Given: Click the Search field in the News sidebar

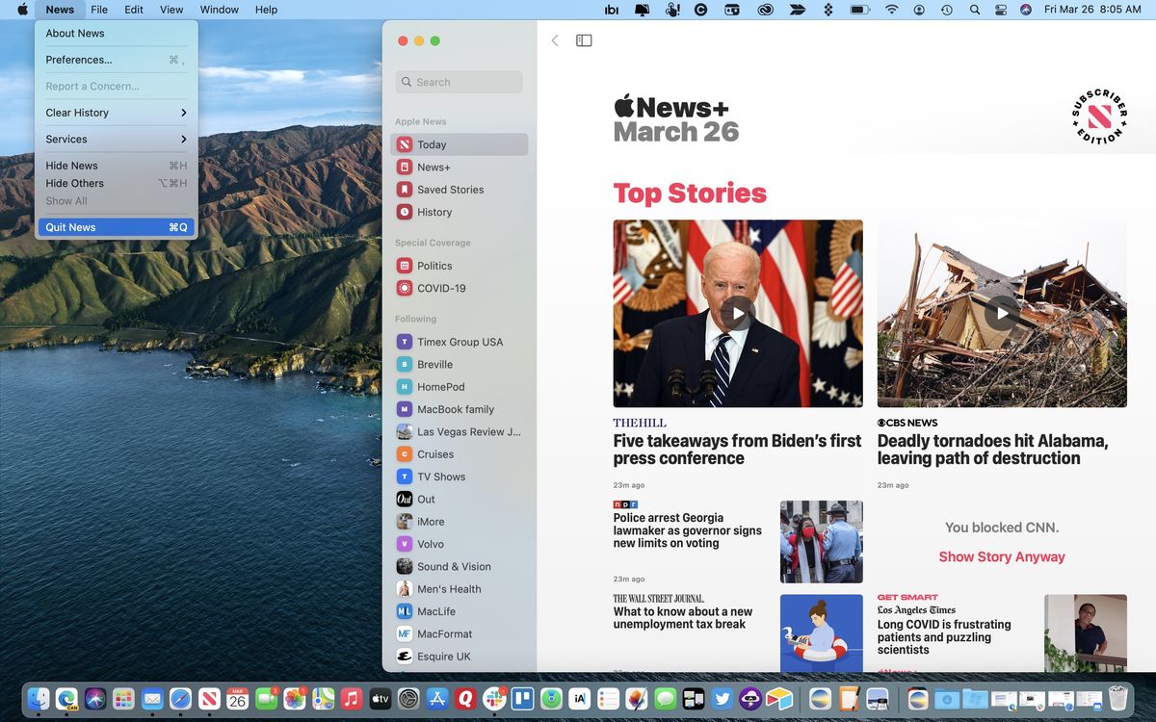Looking at the screenshot, I should pos(459,82).
